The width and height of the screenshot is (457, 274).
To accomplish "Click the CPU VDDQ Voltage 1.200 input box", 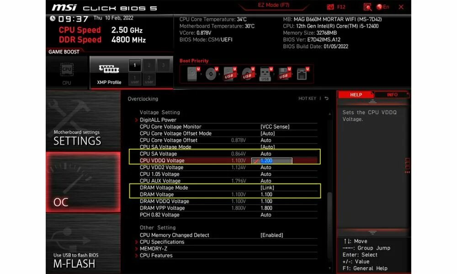I will (x=271, y=160).
